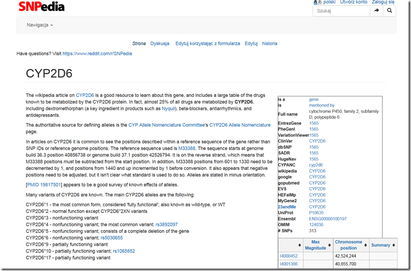
Task: Click Utwórz konto link
Action: [353, 2]
